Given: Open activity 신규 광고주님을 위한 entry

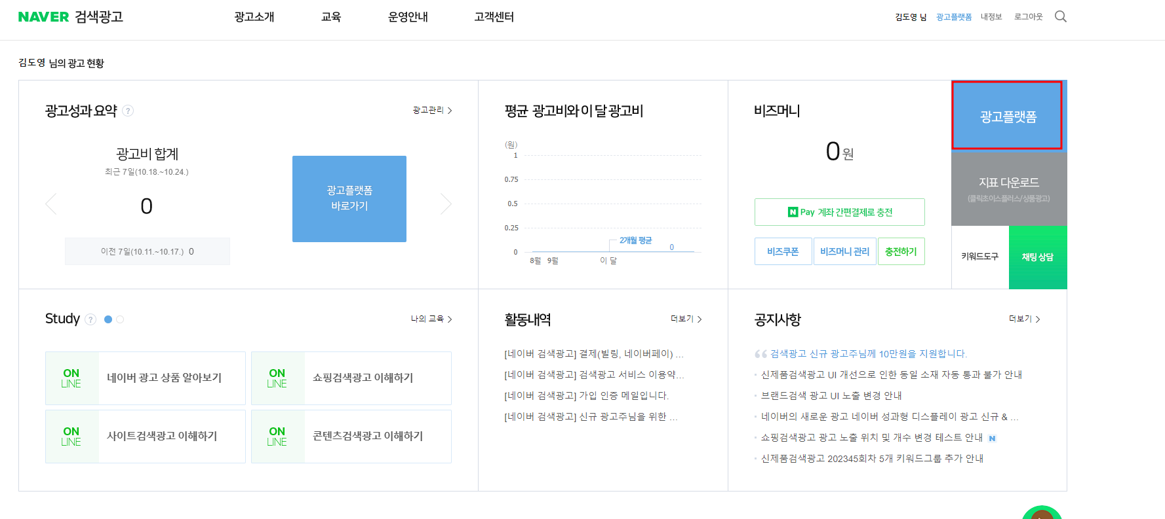Looking at the screenshot, I should 591,417.
